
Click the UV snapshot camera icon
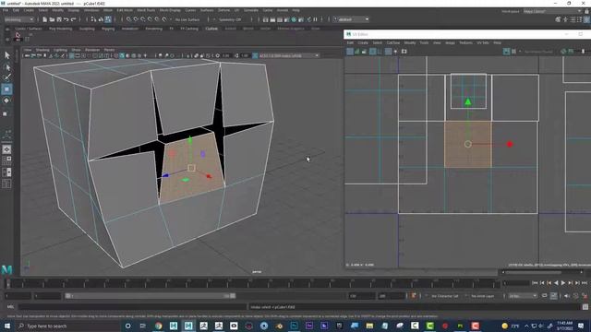click(404, 52)
